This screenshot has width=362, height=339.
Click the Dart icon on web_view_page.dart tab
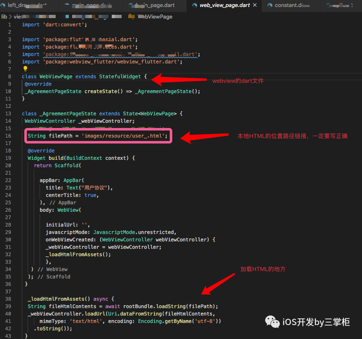coord(195,5)
